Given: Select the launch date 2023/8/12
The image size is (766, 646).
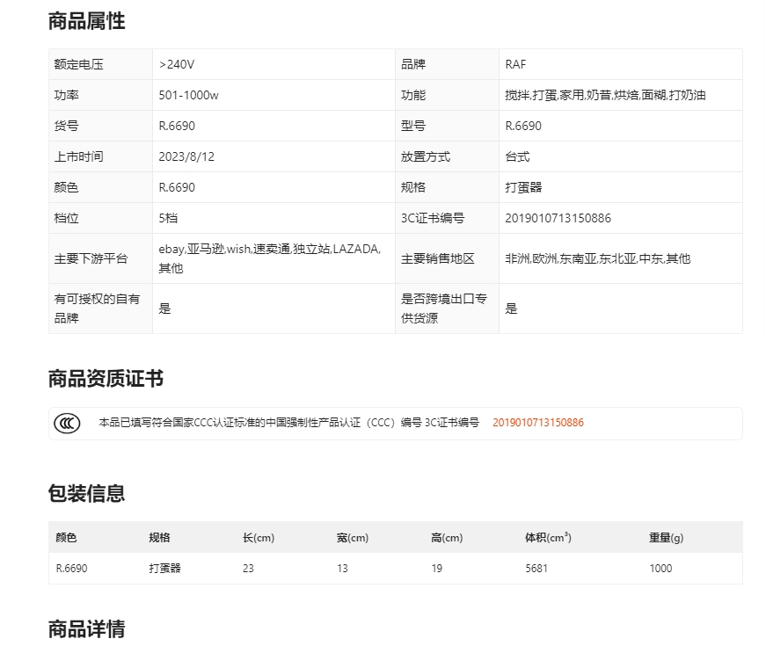Looking at the screenshot, I should 186,156.
